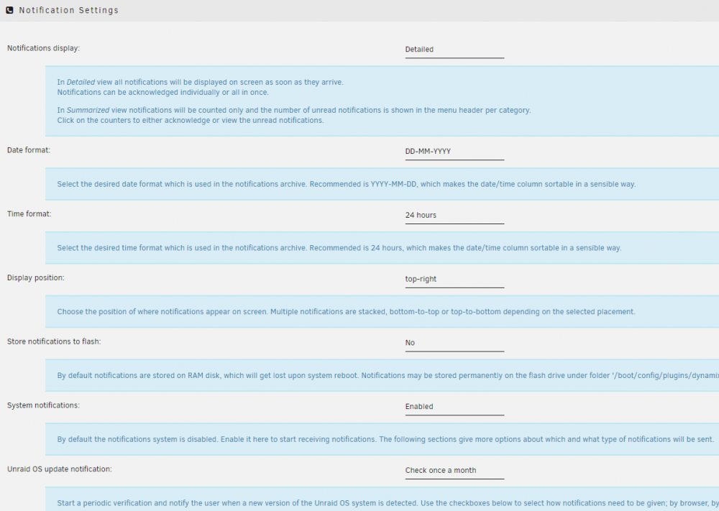Click the RAM disk storage help text

point(388,375)
